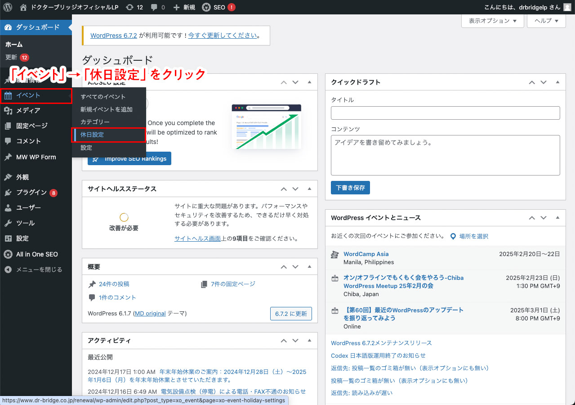Screen dimensions: 575x405
Task: Click the drbridgelp user avatar
Action: pos(567,7)
